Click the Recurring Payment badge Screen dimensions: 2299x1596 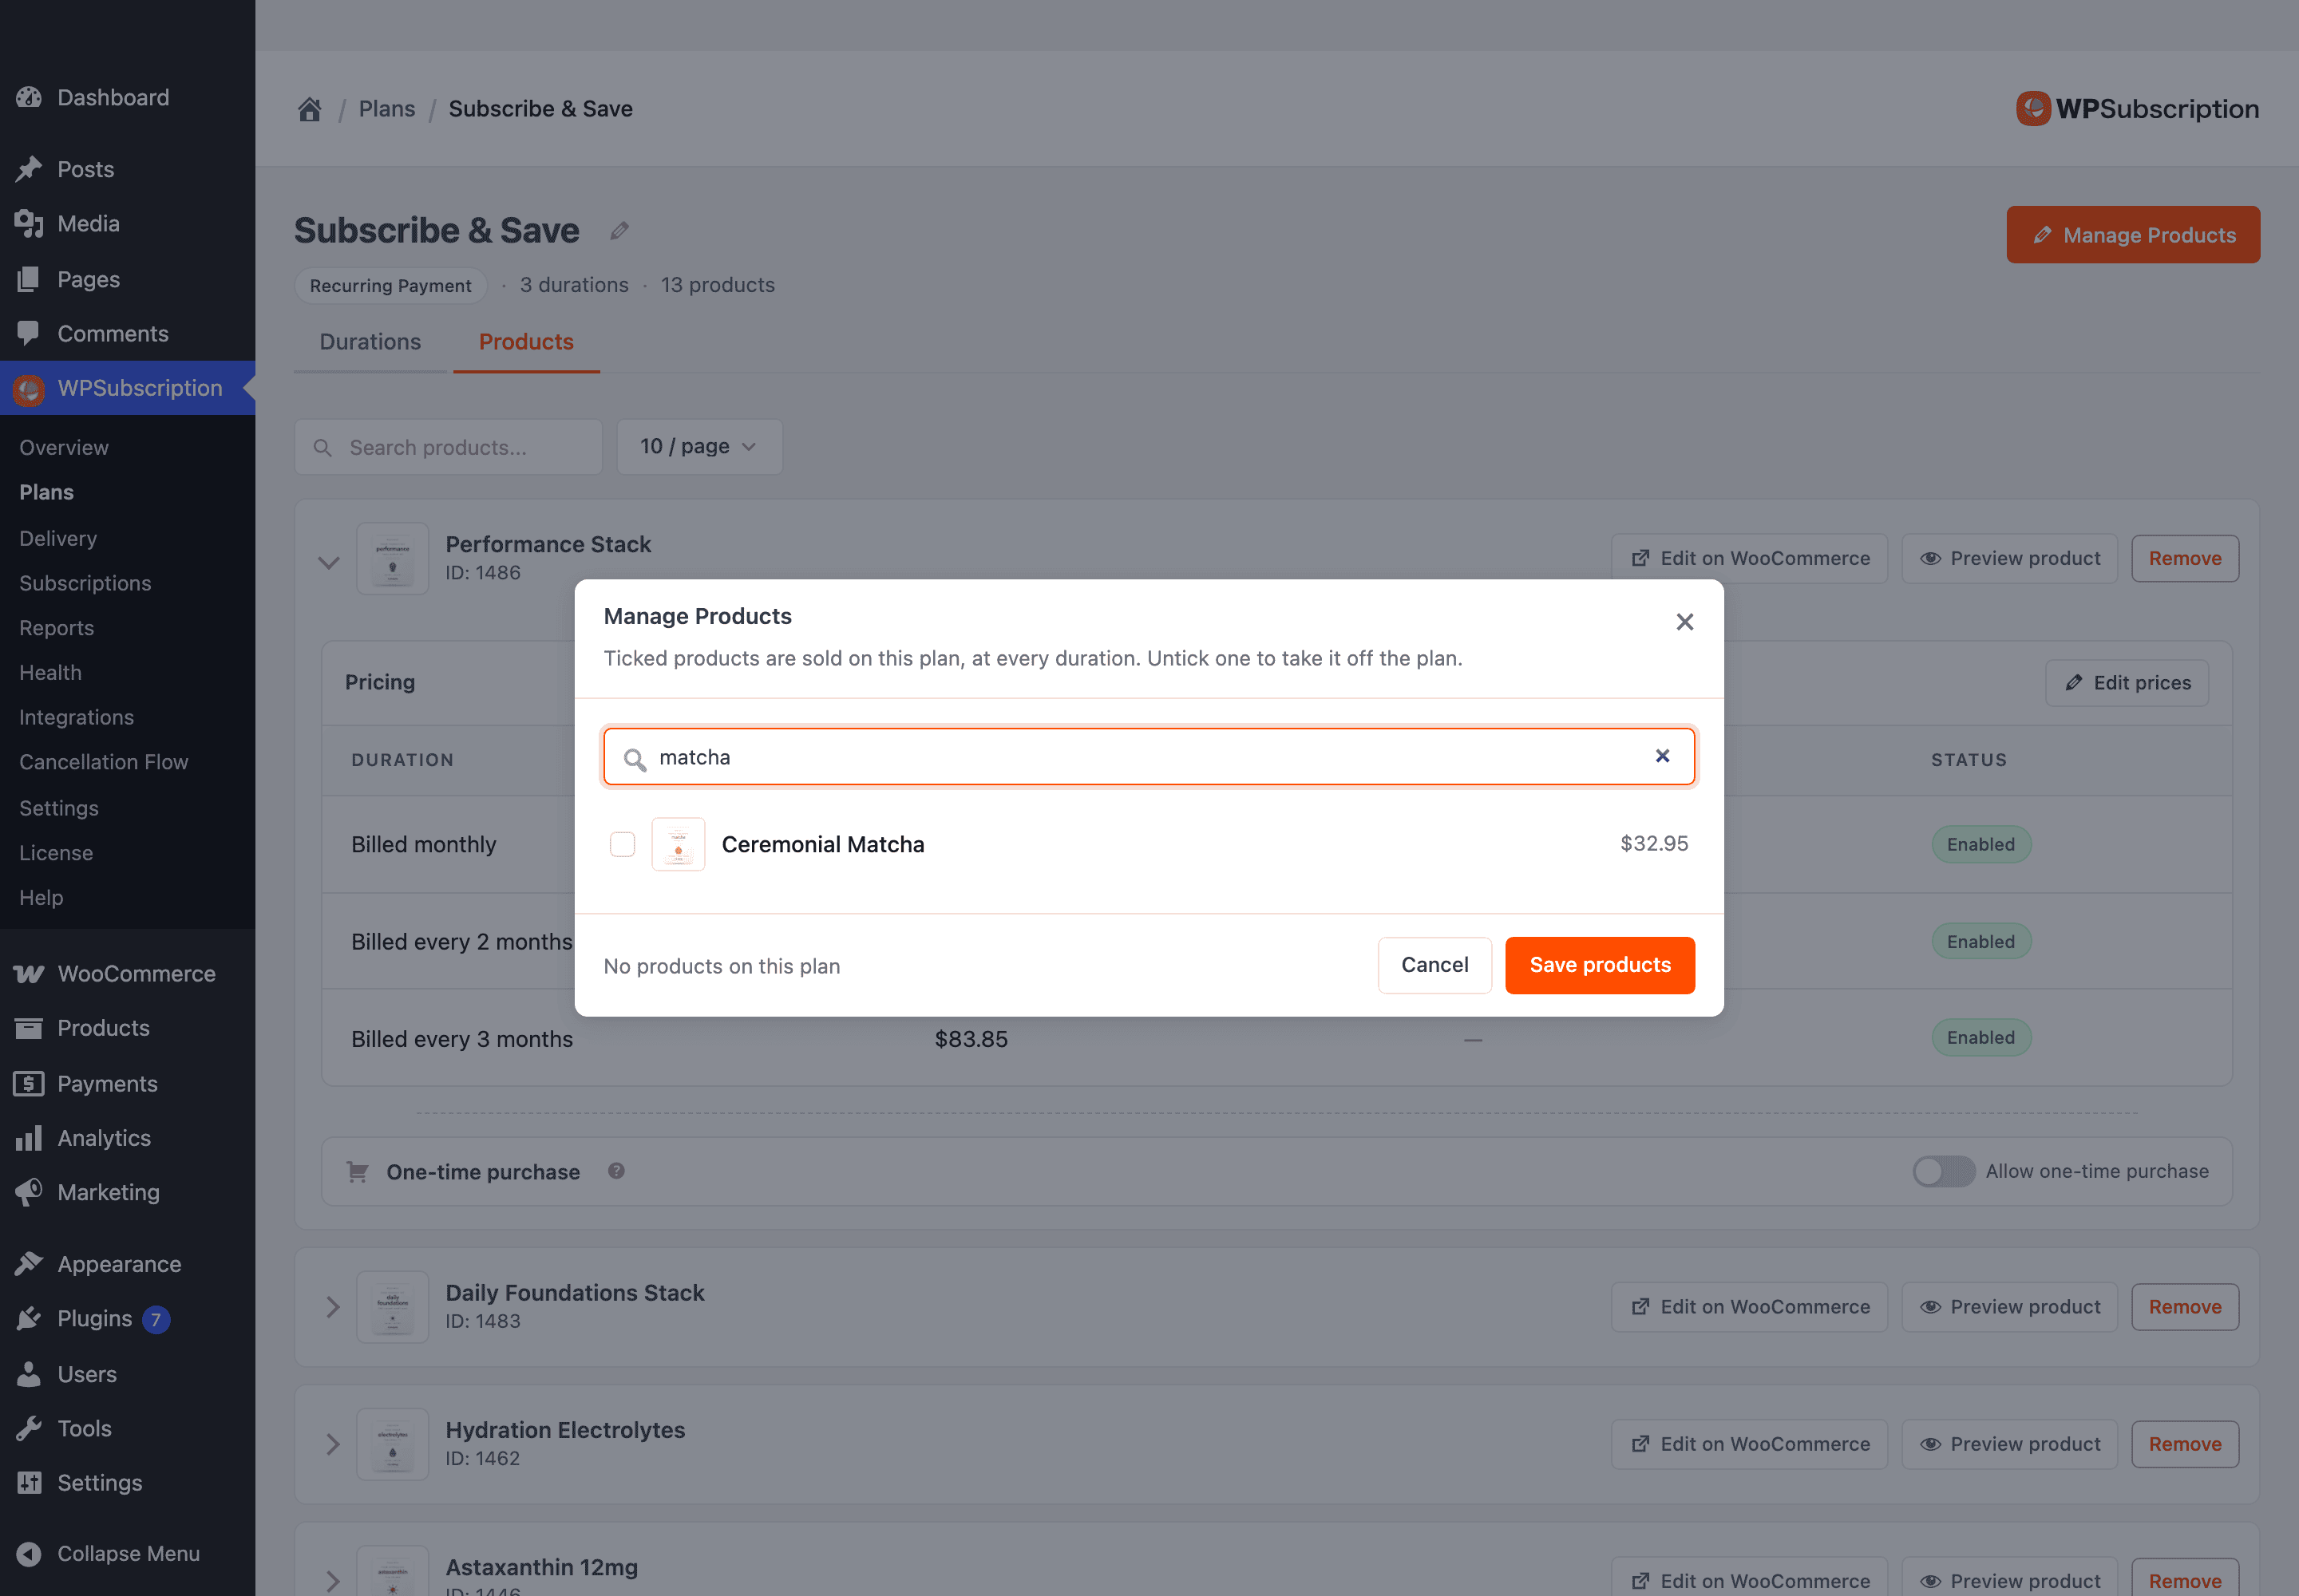tap(390, 286)
